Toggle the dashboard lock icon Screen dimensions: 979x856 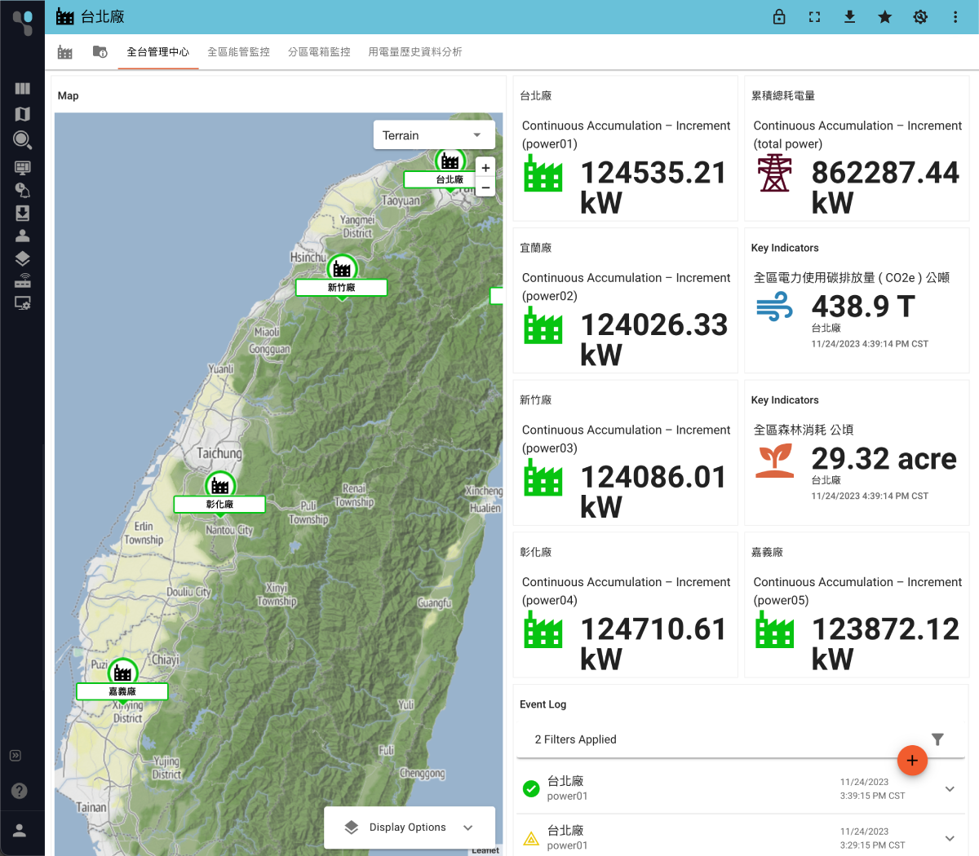779,16
